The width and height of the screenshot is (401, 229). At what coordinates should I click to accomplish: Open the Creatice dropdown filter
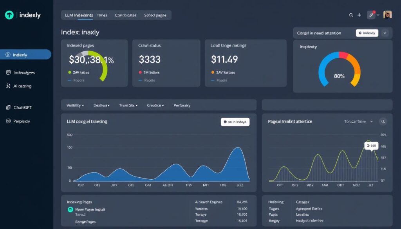tap(155, 105)
